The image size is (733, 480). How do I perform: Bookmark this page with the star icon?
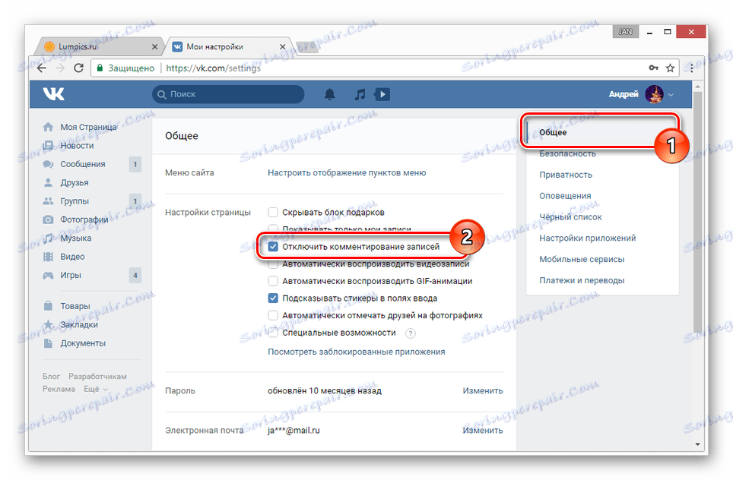[671, 68]
